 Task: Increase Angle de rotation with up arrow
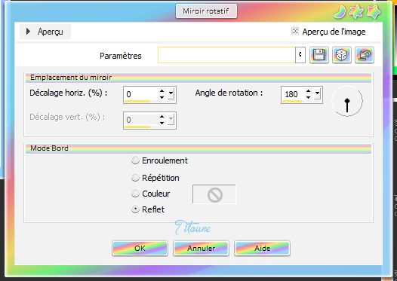click(308, 91)
